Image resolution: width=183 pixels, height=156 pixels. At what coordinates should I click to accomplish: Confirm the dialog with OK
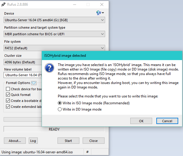(141, 121)
